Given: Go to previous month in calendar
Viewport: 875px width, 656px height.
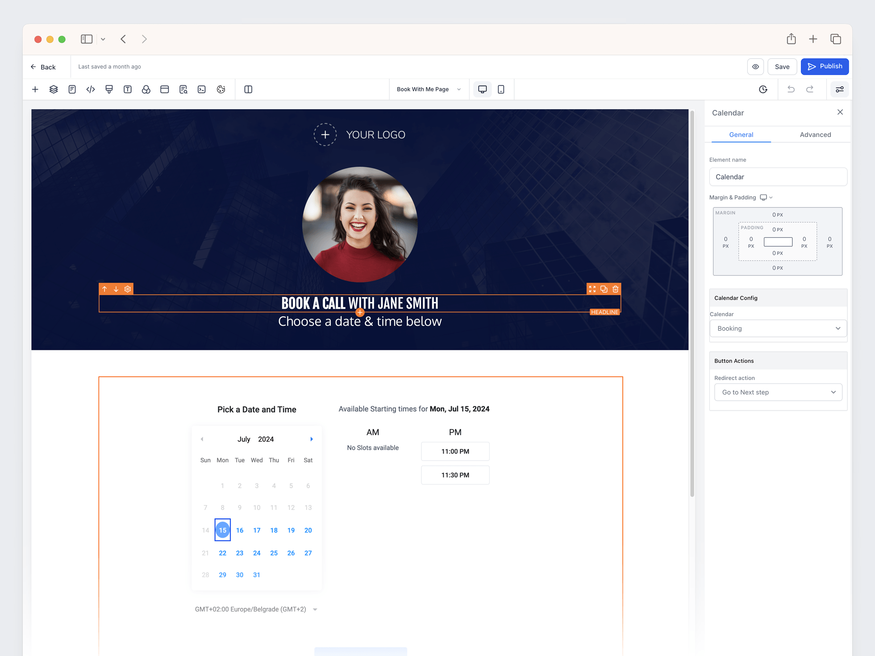Looking at the screenshot, I should (x=202, y=439).
